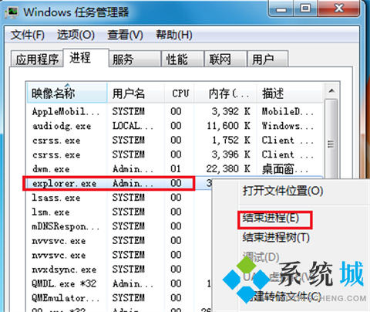370x312 pixels.
Task: Minimize the Task Manager window
Action: (281, 9)
